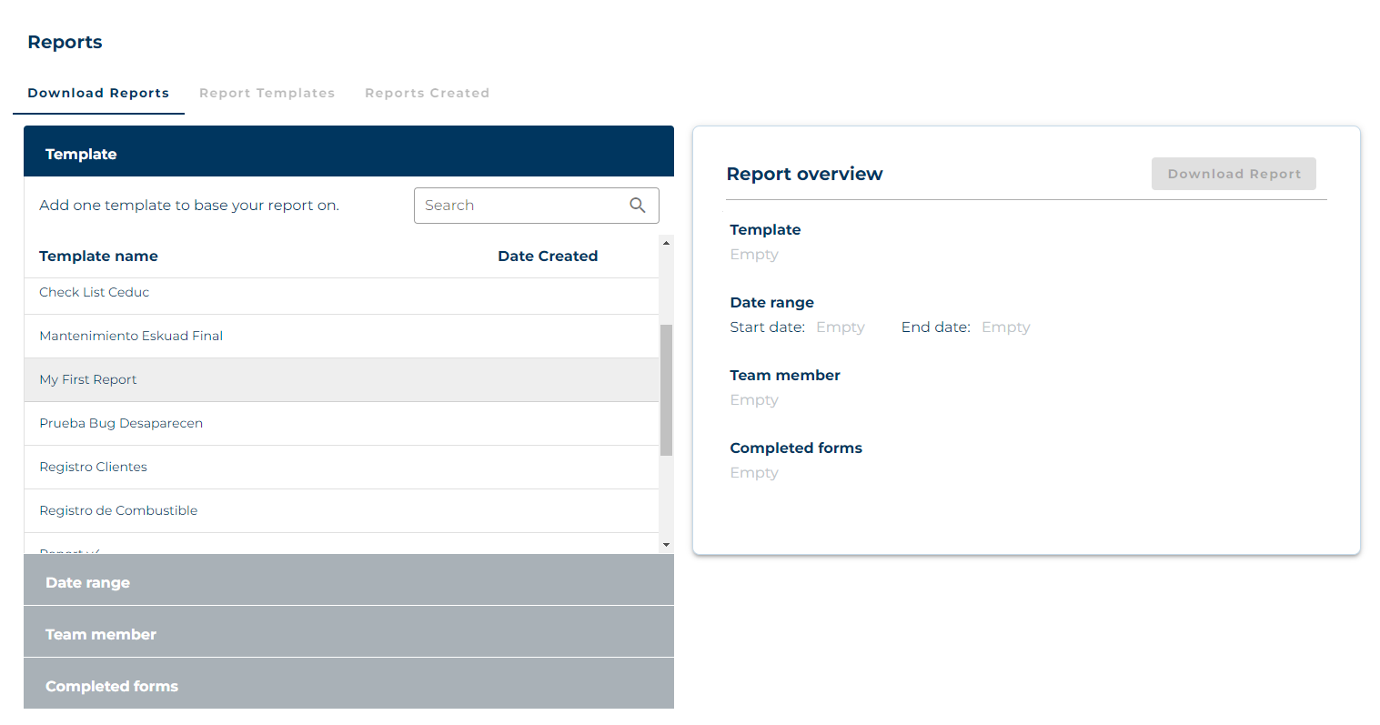
Task: Click the template list scrollbar thumb
Action: pos(666,389)
